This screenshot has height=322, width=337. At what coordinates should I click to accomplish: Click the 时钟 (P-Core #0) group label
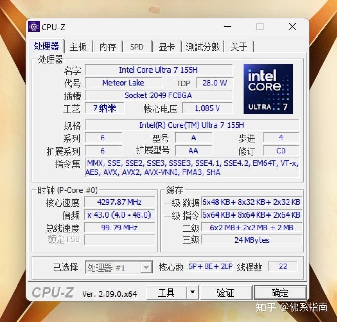click(x=67, y=190)
